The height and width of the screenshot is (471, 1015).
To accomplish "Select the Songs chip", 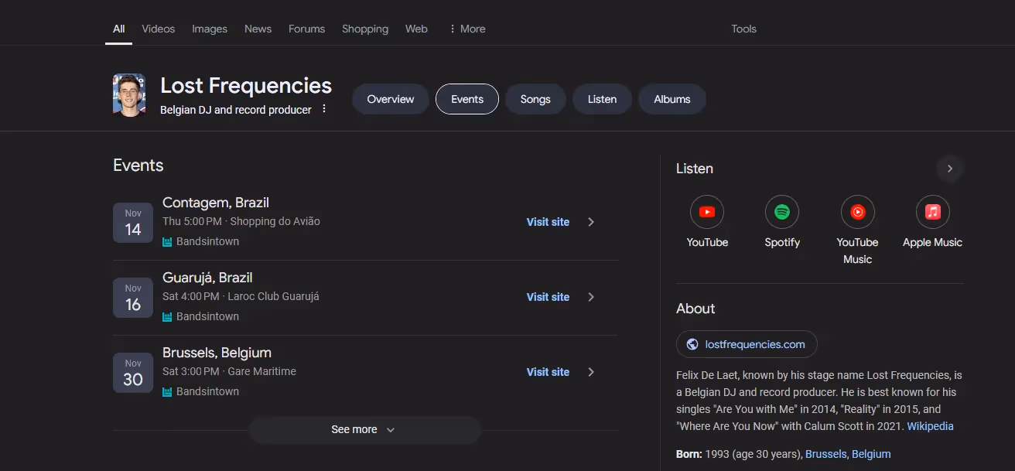I will (535, 99).
